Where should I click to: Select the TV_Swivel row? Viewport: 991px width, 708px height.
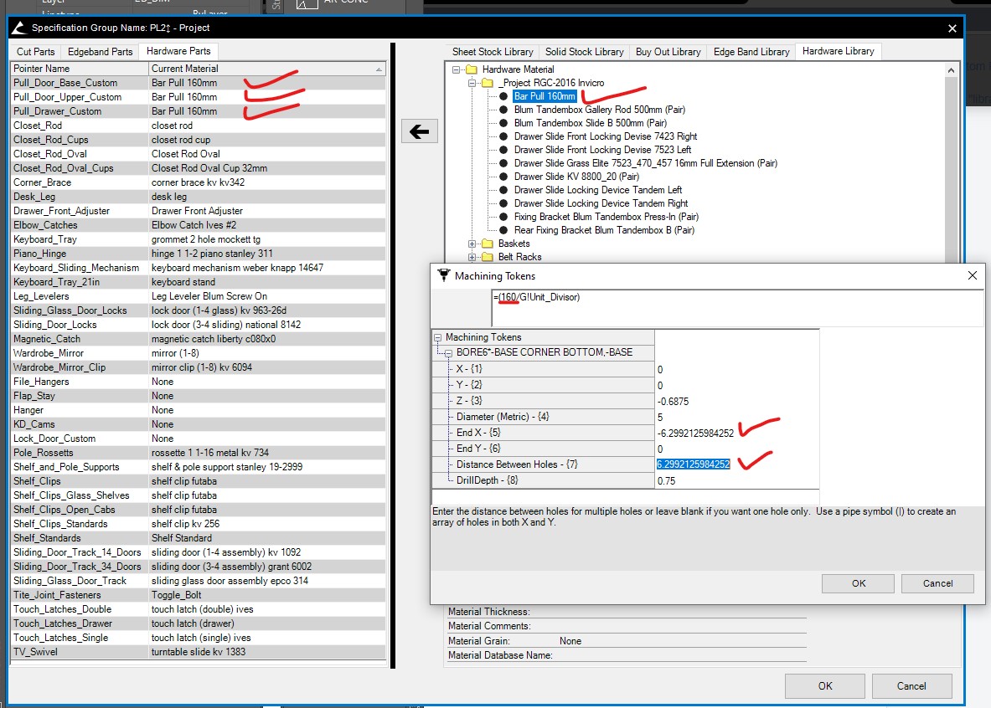coord(199,652)
